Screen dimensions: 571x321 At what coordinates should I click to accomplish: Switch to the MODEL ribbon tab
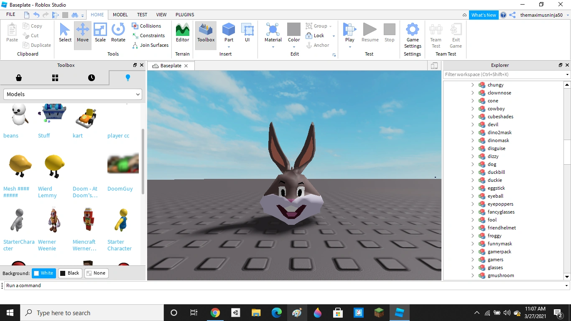120,15
